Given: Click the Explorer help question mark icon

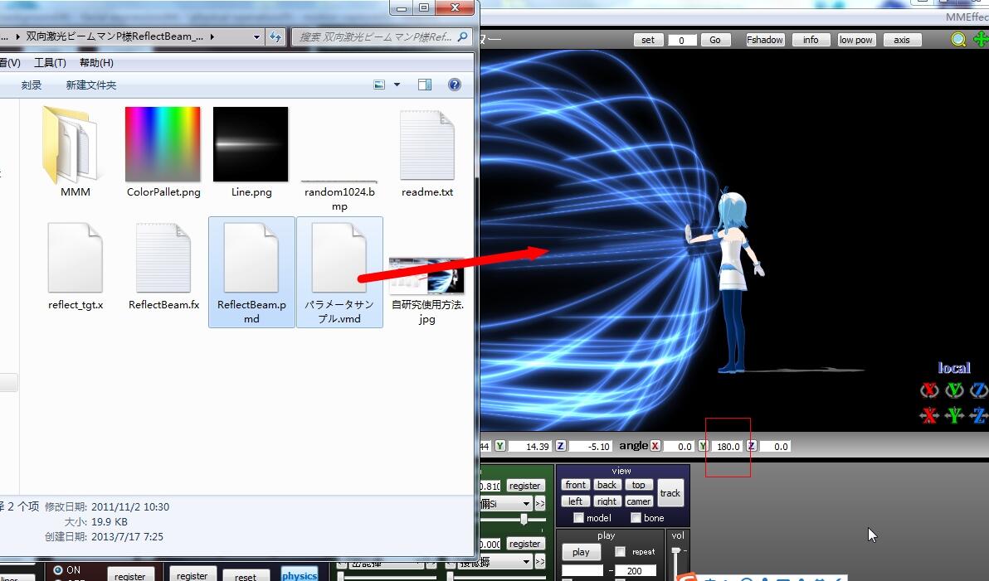Looking at the screenshot, I should [454, 85].
